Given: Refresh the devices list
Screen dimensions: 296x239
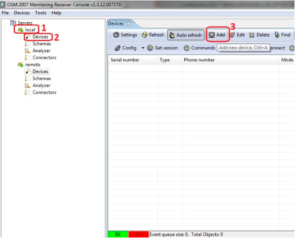Looking at the screenshot, I should (153, 35).
